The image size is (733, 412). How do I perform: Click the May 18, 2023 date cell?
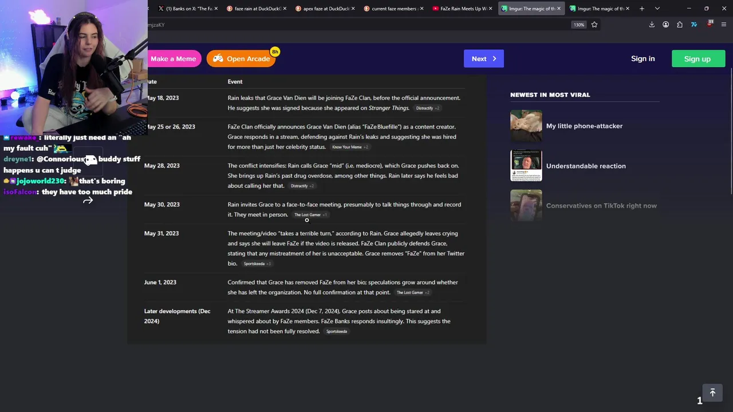pos(163,98)
